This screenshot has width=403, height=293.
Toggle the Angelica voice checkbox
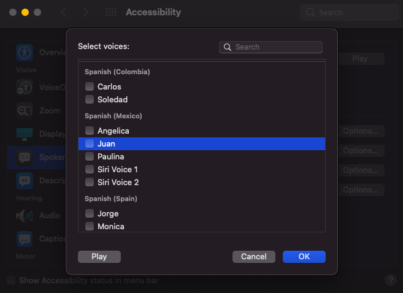click(90, 131)
